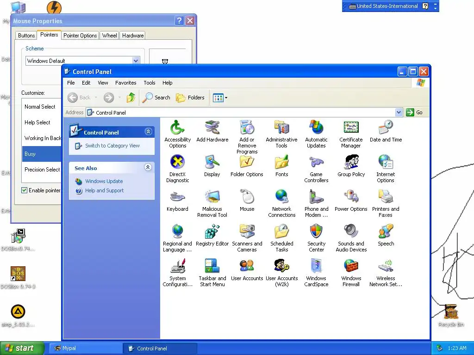This screenshot has width=474, height=355.
Task: Open Game Controllers icon
Action: click(x=316, y=169)
